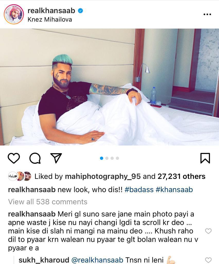The image size is (219, 264).
Task: Tap the share paper-plane icon
Action: pos(56,158)
